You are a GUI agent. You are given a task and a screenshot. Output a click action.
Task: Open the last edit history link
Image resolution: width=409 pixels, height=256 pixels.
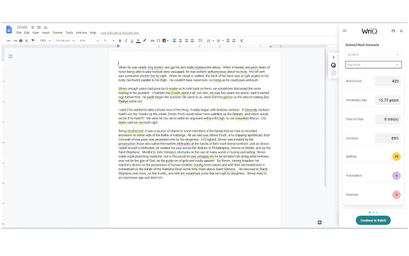(120, 32)
